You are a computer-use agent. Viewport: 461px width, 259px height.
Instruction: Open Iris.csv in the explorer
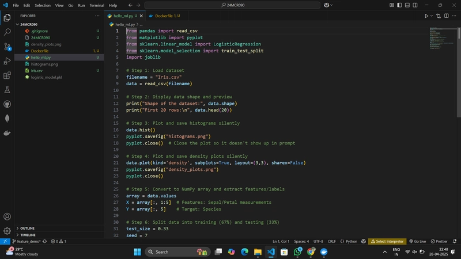point(37,70)
